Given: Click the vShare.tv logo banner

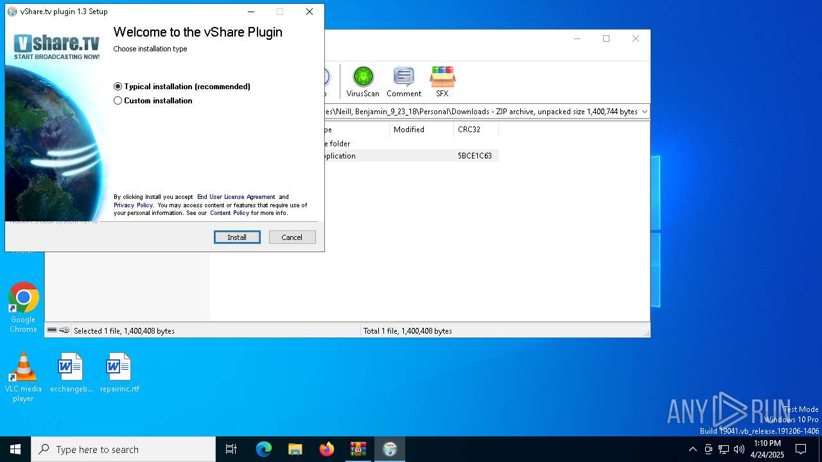Looking at the screenshot, I should pyautogui.click(x=57, y=47).
